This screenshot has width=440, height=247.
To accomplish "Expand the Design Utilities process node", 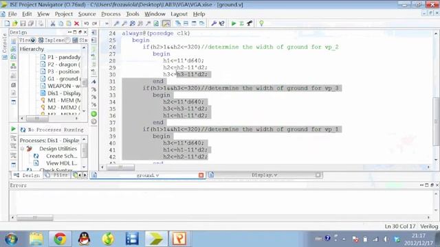I will [22, 149].
